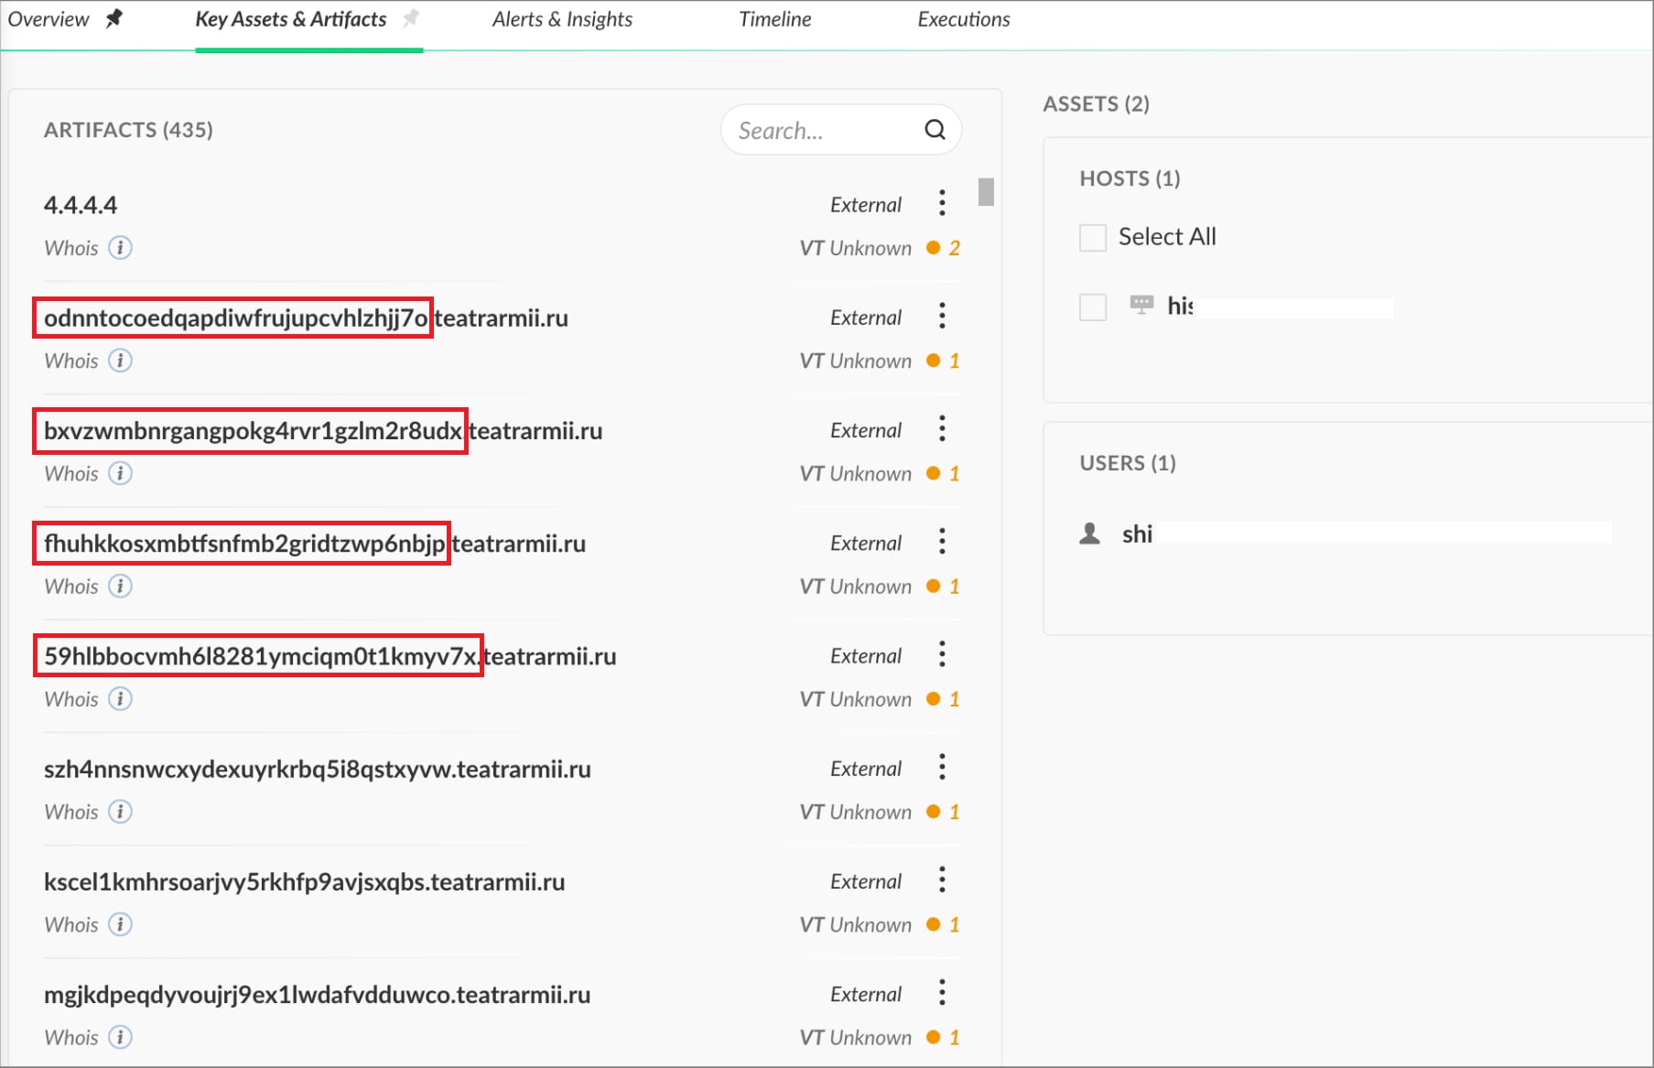Open the three-dot menu for 4.4.4.4
Screen dimensions: 1654x1068
coord(942,203)
